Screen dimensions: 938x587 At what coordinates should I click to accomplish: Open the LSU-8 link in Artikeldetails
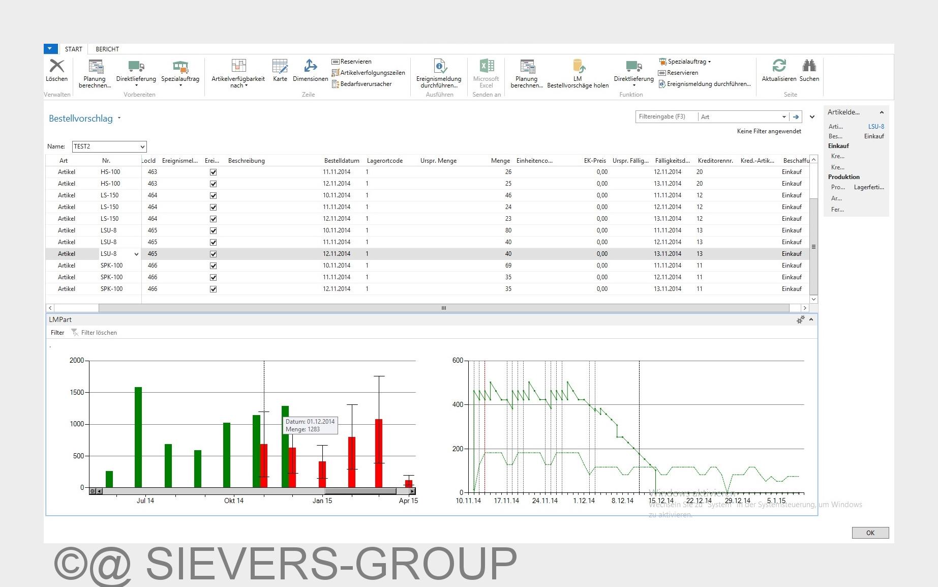(x=876, y=127)
